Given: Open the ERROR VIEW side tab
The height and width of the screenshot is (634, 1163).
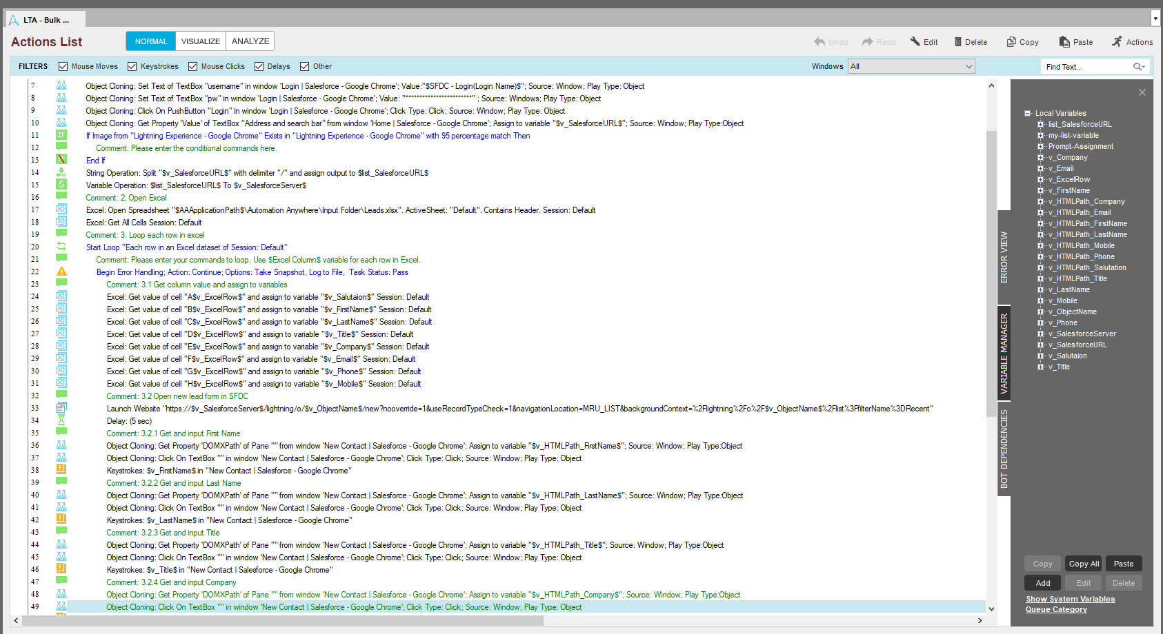Looking at the screenshot, I should (x=1004, y=257).
